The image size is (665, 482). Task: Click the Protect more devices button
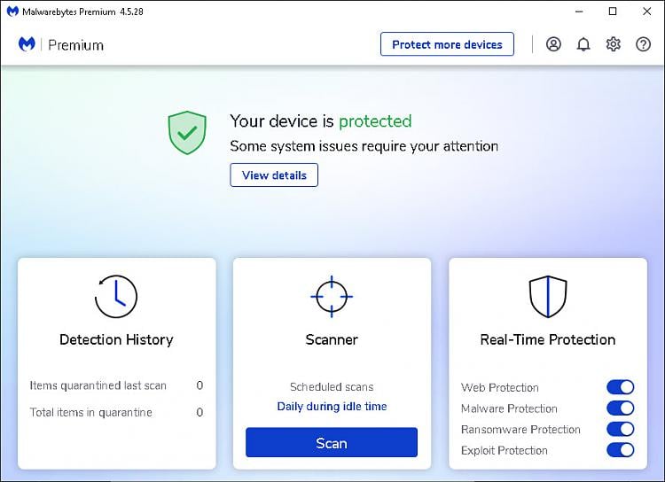(x=447, y=44)
